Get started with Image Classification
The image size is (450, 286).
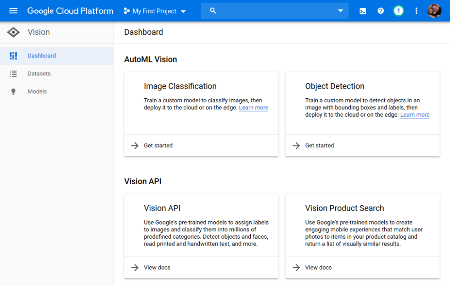[158, 146]
